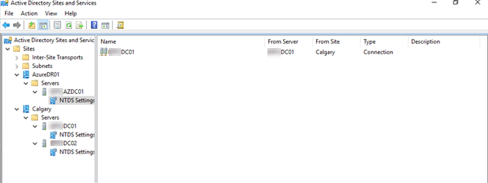Collapse Servers under AzureDR01
The image size is (488, 183).
coord(26,83)
